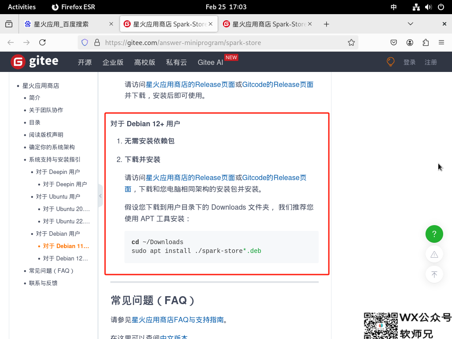Jump to 简介 section in sidebar
Screen dimensions: 452x339
coord(34,98)
